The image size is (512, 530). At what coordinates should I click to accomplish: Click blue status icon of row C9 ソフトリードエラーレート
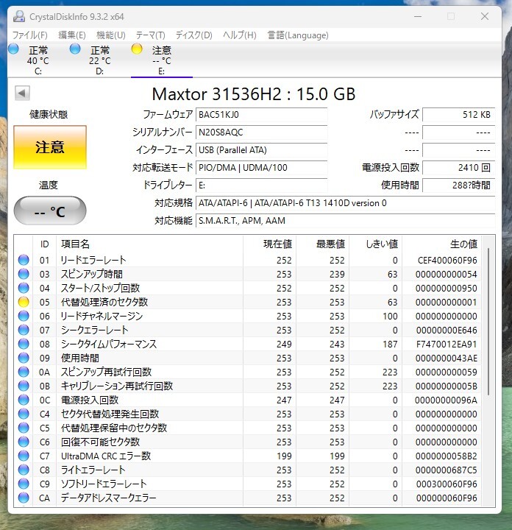tap(24, 484)
